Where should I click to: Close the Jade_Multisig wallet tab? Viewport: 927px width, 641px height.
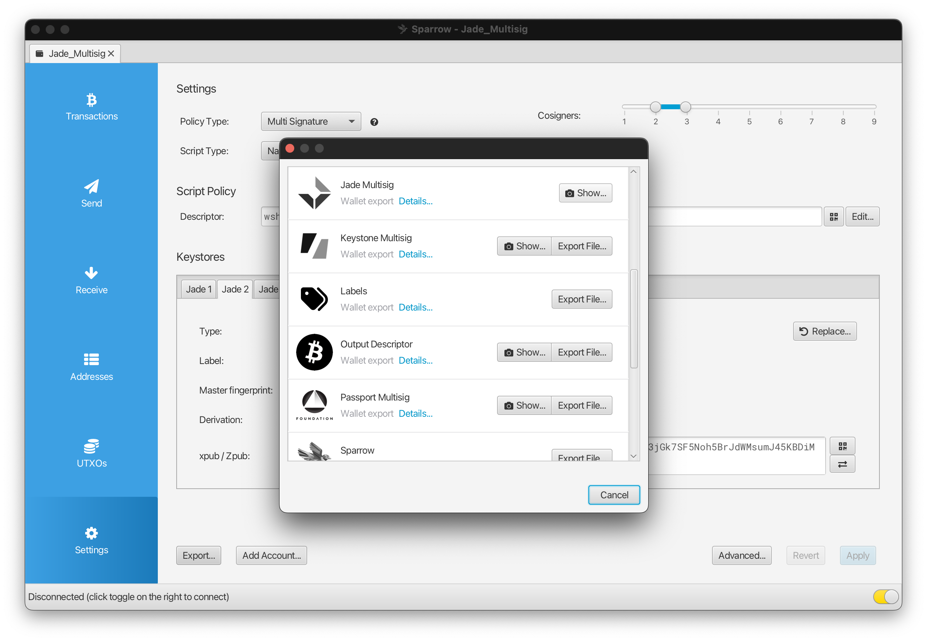coord(111,53)
